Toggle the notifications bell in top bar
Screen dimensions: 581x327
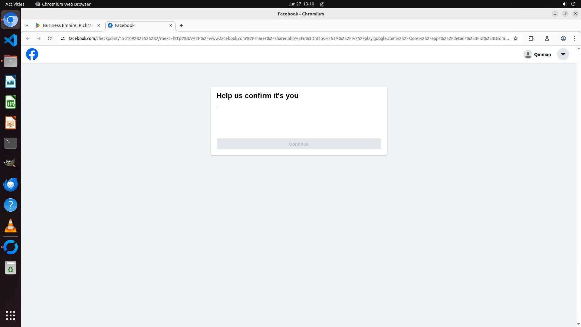(322, 4)
